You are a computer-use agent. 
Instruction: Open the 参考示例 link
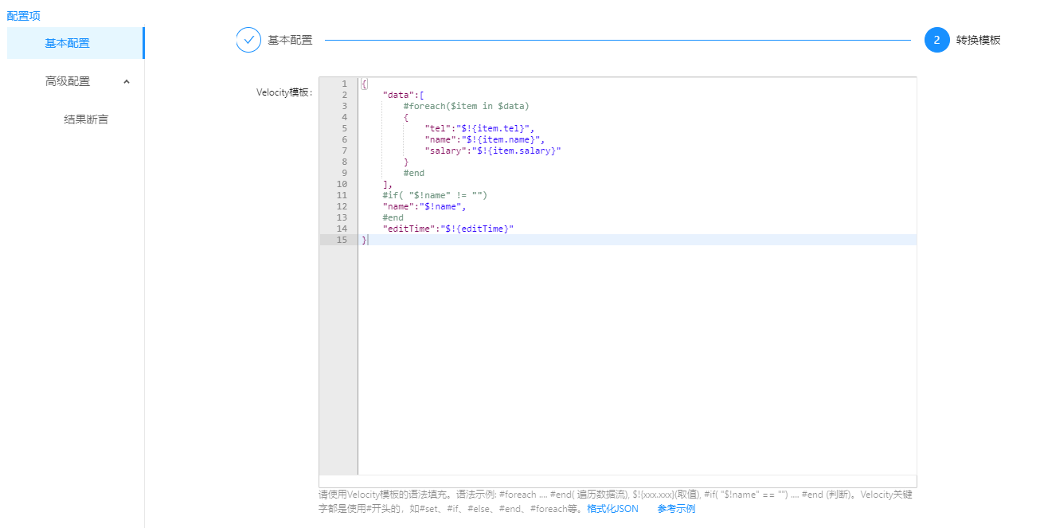676,509
